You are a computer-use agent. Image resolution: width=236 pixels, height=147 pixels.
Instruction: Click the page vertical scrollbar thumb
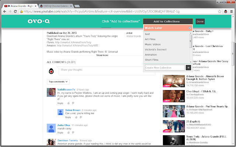(233, 54)
